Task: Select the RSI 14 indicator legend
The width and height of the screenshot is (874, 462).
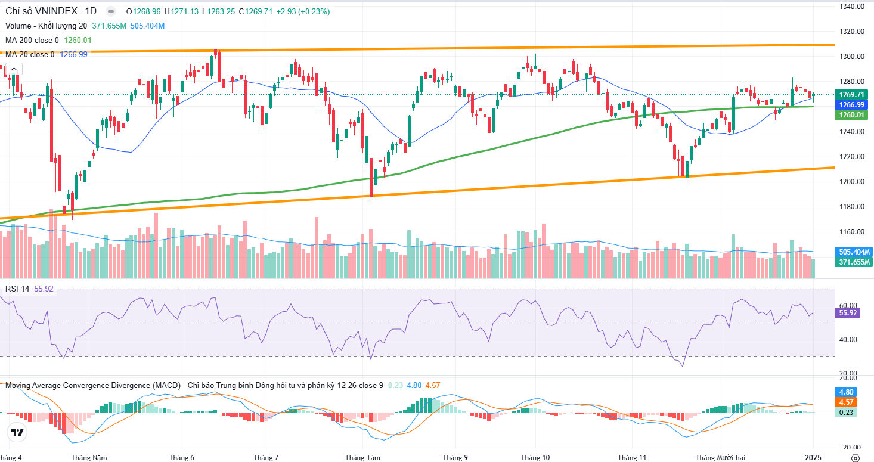Action: pyautogui.click(x=17, y=289)
